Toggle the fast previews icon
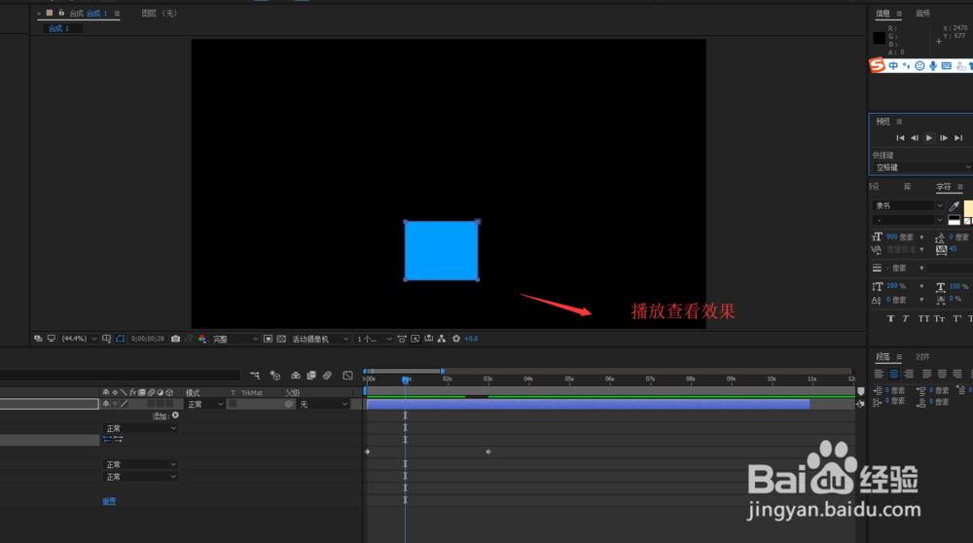Image resolution: width=973 pixels, height=543 pixels. click(415, 339)
